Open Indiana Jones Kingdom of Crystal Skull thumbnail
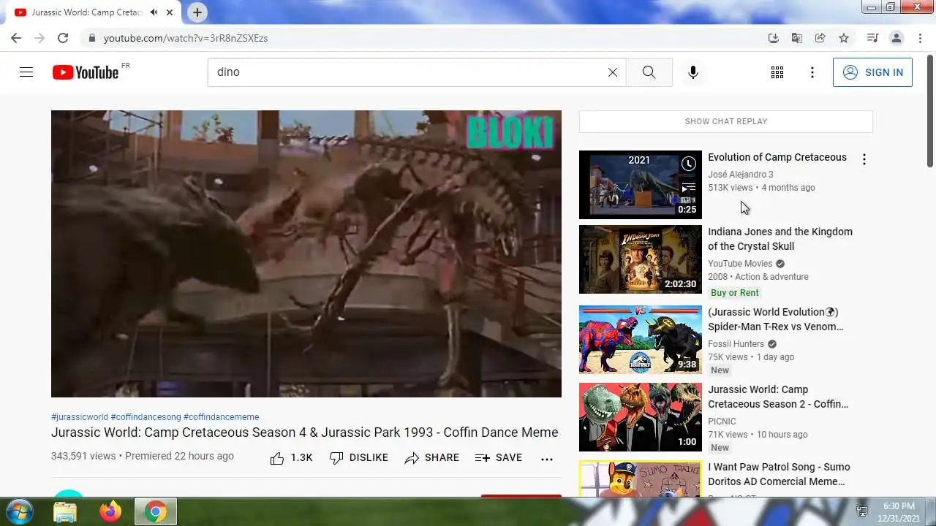This screenshot has height=526, width=936. point(641,259)
